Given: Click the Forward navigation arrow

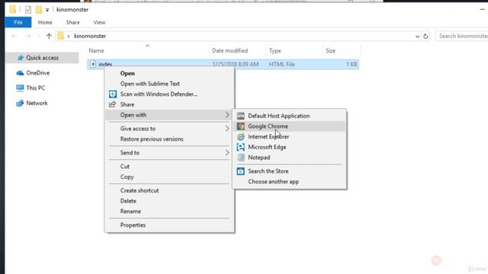Looking at the screenshot, I should pyautogui.click(x=28, y=36).
